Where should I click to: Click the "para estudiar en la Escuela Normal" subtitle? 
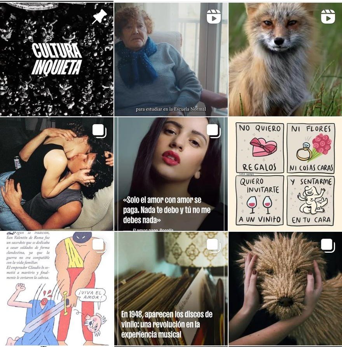pyautogui.click(x=171, y=109)
